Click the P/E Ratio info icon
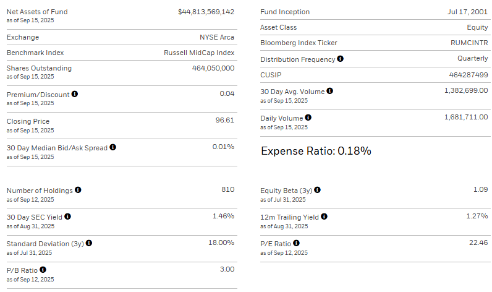 click(x=297, y=243)
